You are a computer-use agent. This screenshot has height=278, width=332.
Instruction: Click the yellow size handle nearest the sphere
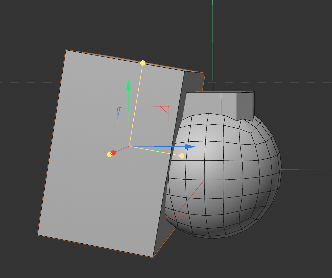point(182,156)
